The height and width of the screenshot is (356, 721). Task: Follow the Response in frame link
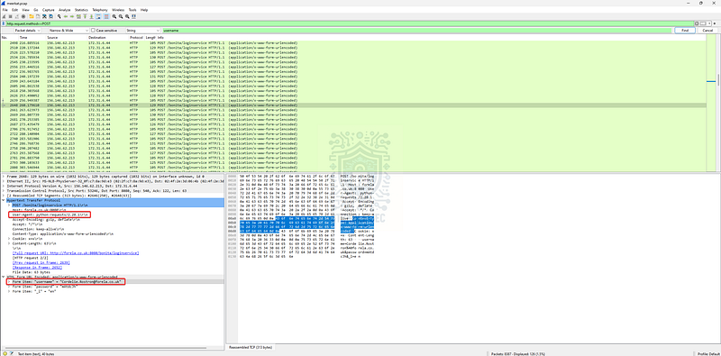pos(38,267)
